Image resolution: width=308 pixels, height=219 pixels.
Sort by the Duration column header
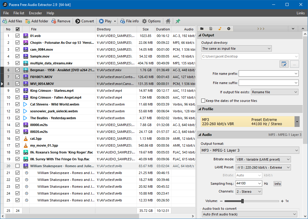coord(163,29)
